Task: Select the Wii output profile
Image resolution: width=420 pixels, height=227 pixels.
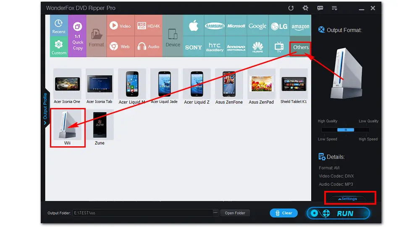Action: coord(68,127)
